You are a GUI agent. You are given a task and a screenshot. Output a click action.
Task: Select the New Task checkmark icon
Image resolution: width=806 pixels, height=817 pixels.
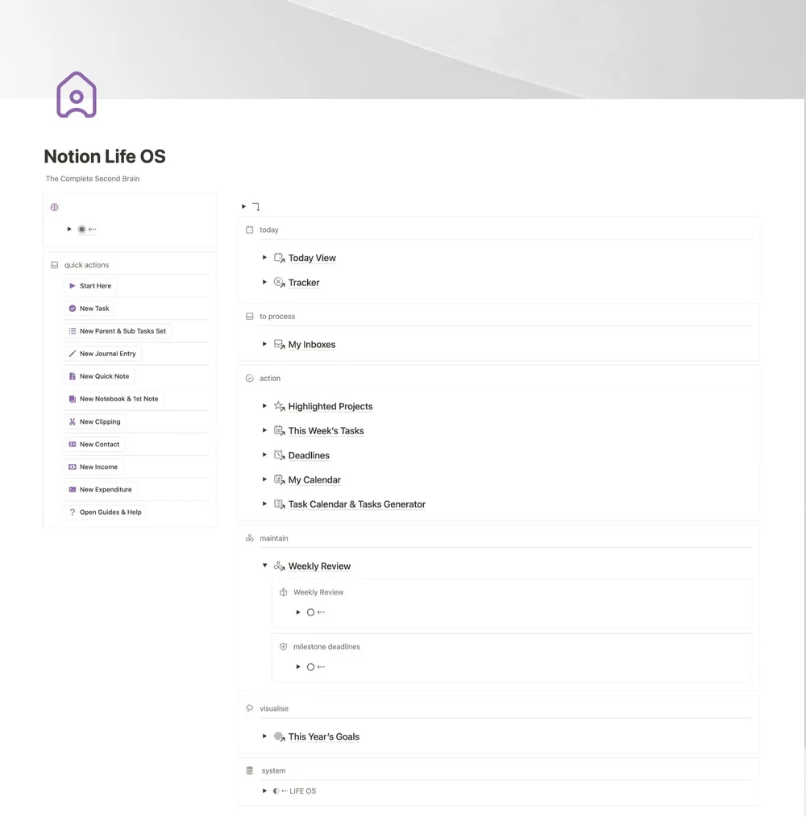point(71,309)
